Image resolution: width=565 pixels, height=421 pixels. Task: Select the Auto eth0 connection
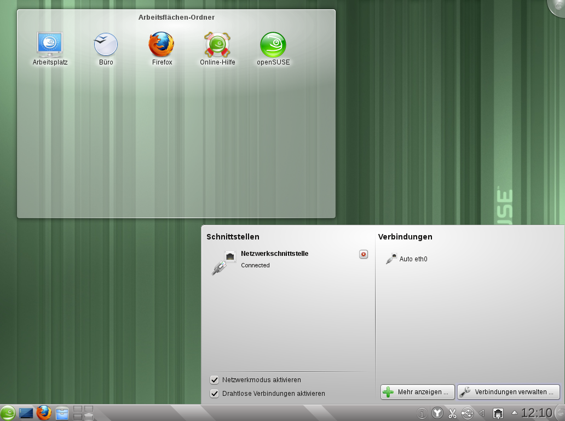(414, 259)
